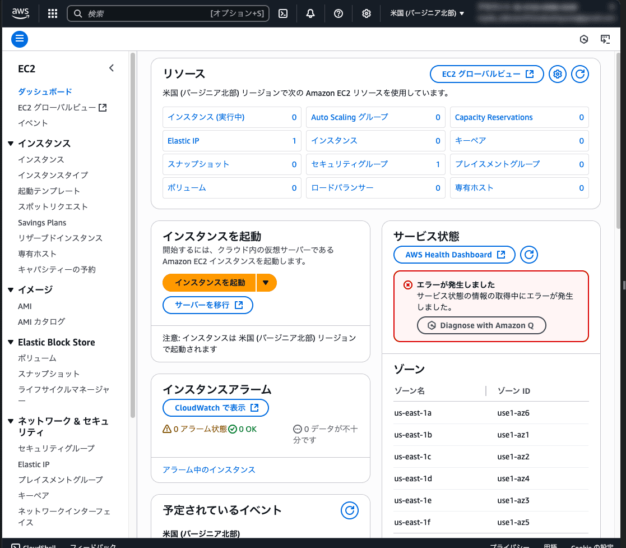Refresh the サービス状態 panel
The height and width of the screenshot is (548, 626).
tap(528, 255)
